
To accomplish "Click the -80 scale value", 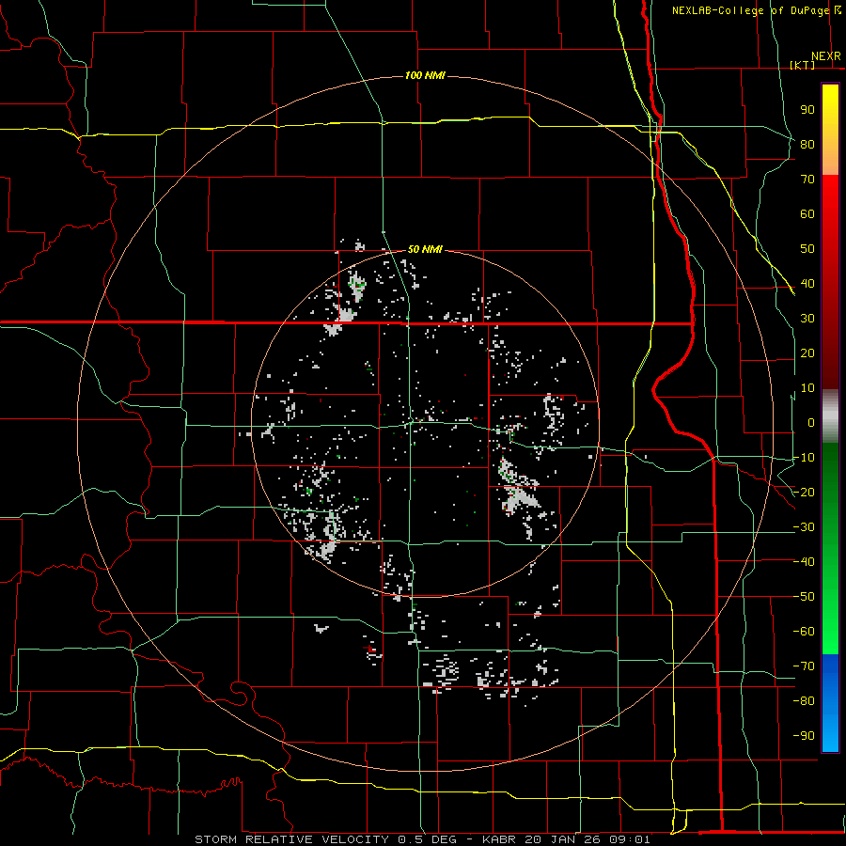I will (x=804, y=701).
